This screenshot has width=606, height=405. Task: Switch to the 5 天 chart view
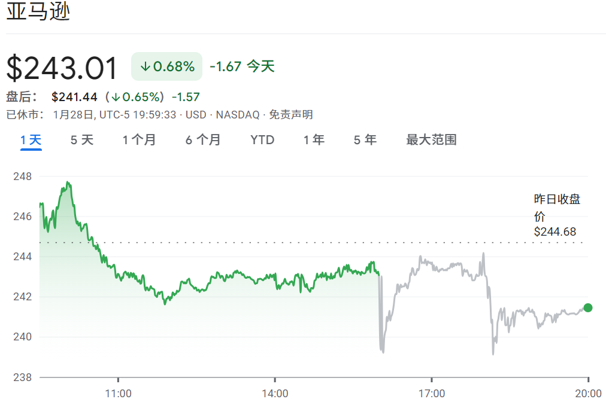coord(81,139)
